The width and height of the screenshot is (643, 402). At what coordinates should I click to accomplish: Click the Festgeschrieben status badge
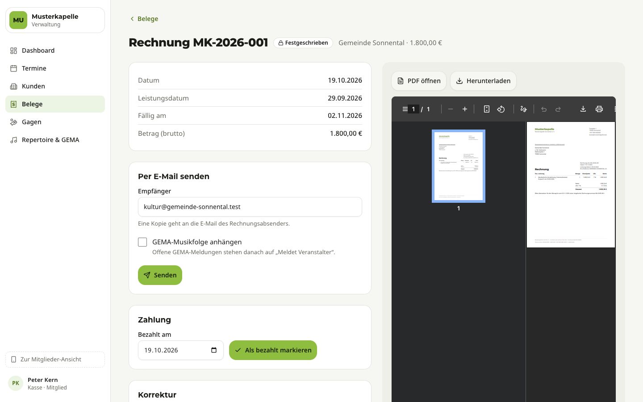pyautogui.click(x=303, y=43)
